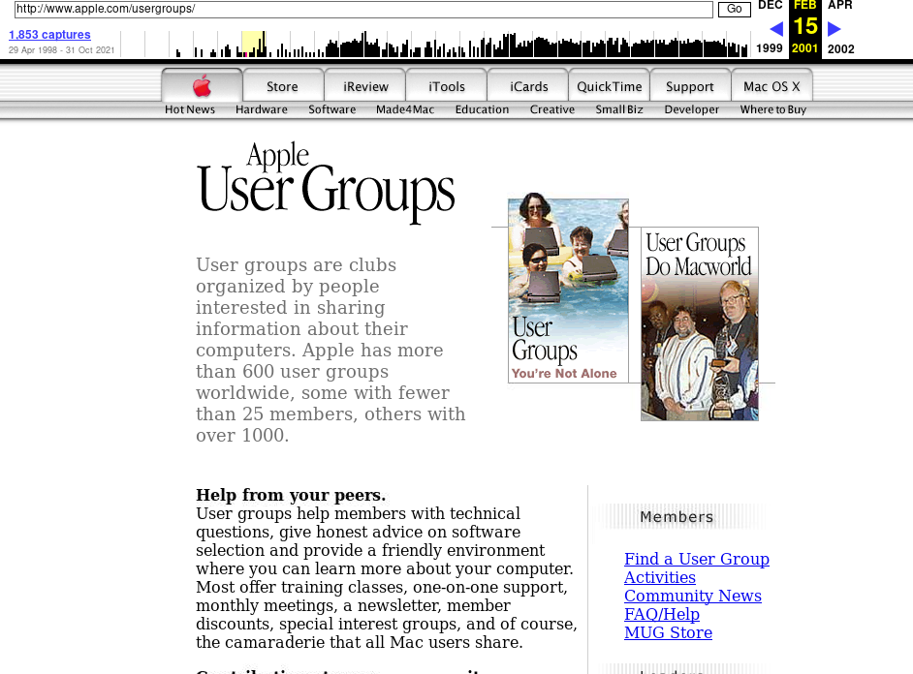913x674 pixels.
Task: Open the iCards tab
Action: (528, 86)
